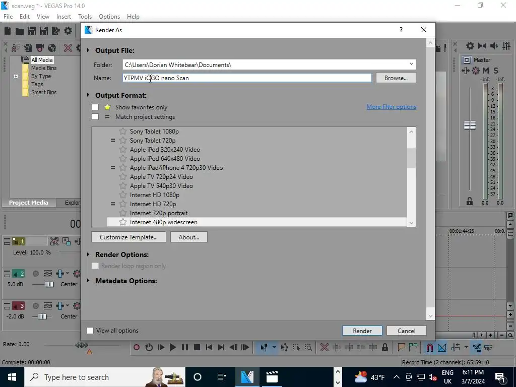Switch to the Project Media tab

pos(29,203)
